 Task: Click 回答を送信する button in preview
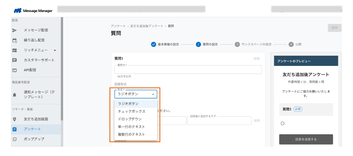(x=306, y=139)
